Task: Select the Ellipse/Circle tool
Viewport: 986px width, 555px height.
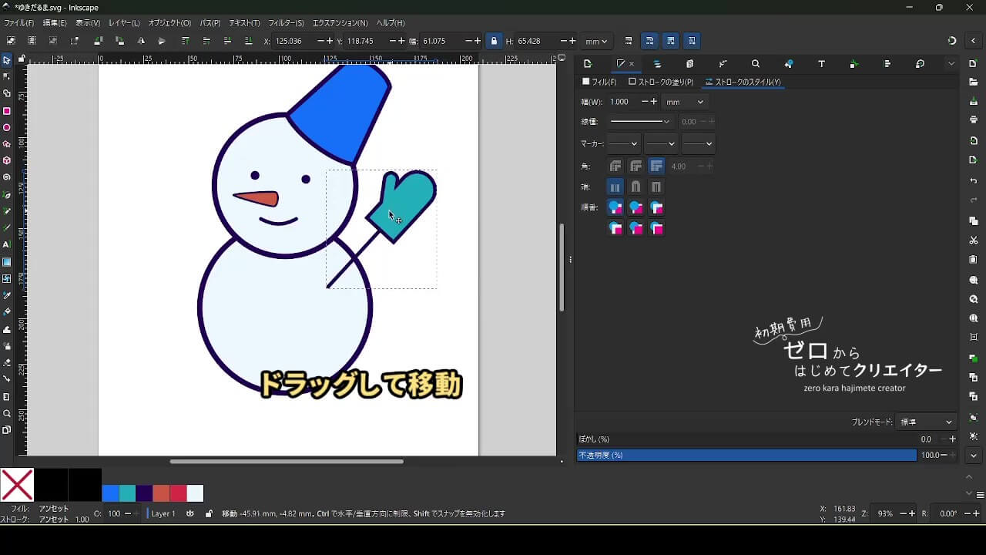Action: point(7,128)
